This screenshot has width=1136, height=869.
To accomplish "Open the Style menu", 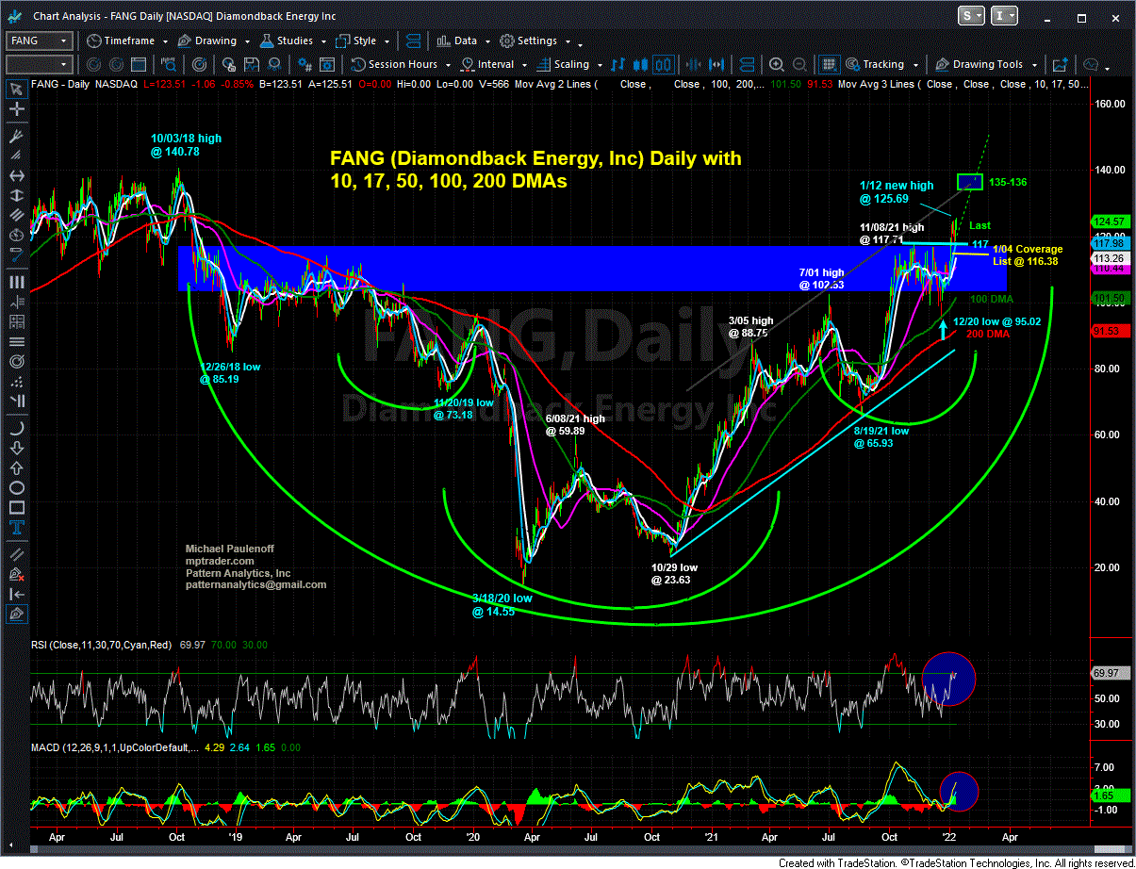I will point(361,41).
